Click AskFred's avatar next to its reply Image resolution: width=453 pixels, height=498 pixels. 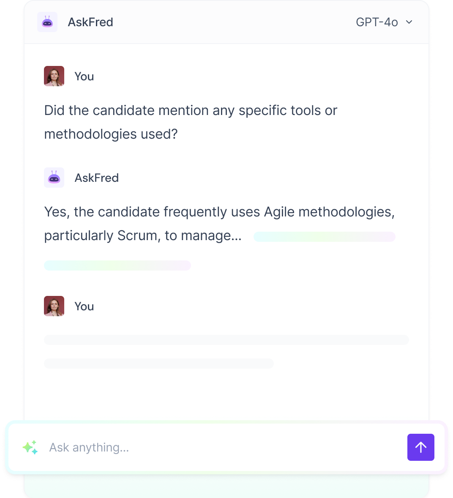click(54, 178)
